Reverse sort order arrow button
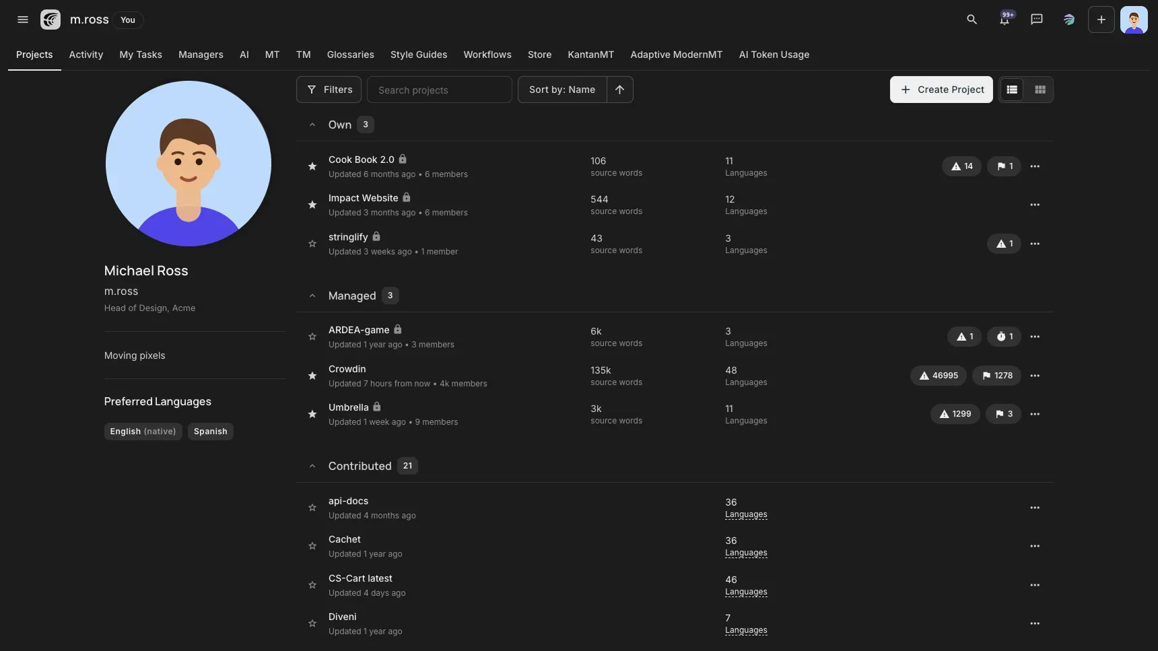The height and width of the screenshot is (651, 1158). click(x=619, y=90)
